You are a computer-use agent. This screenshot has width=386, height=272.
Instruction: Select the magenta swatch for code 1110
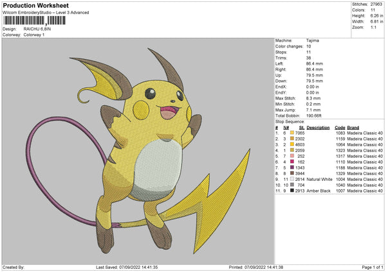click(x=292, y=162)
